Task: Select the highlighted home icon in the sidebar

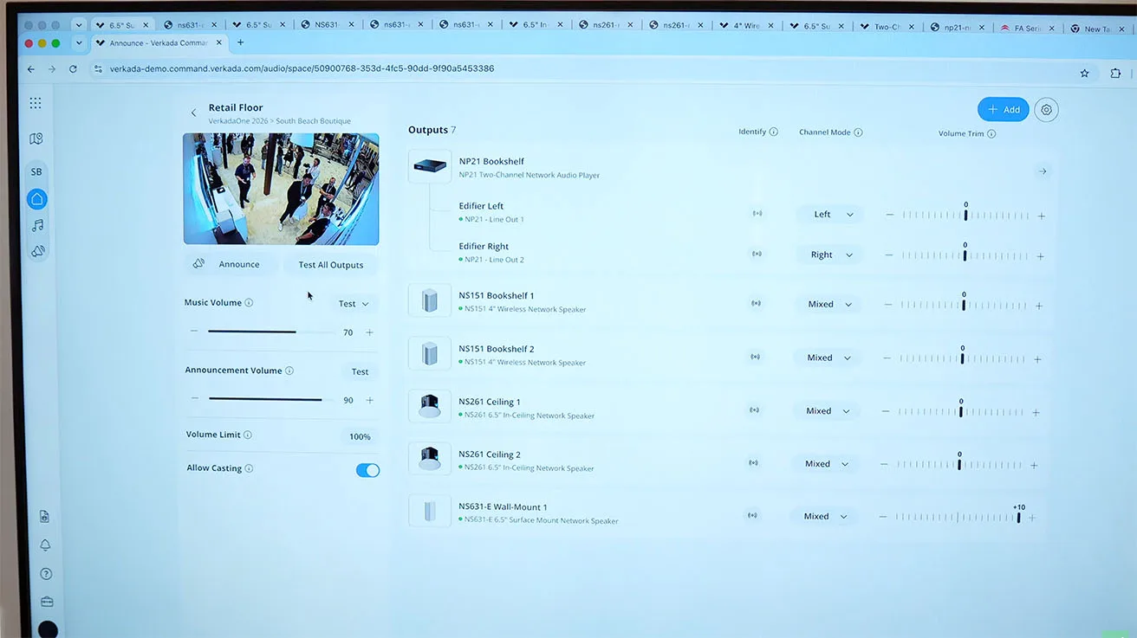Action: 36,199
